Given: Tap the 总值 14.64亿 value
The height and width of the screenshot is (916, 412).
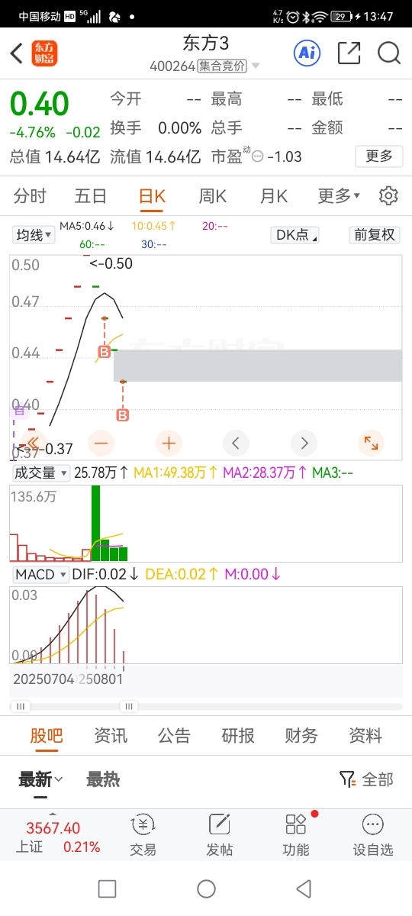Looking at the screenshot, I should [55, 157].
